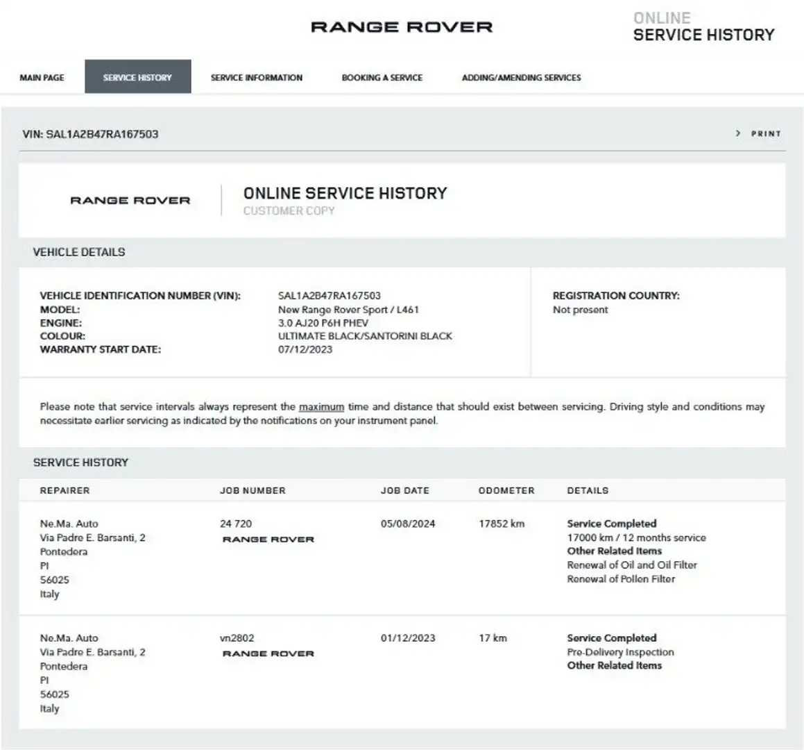
Task: Select the Service History tab
Action: coord(137,77)
